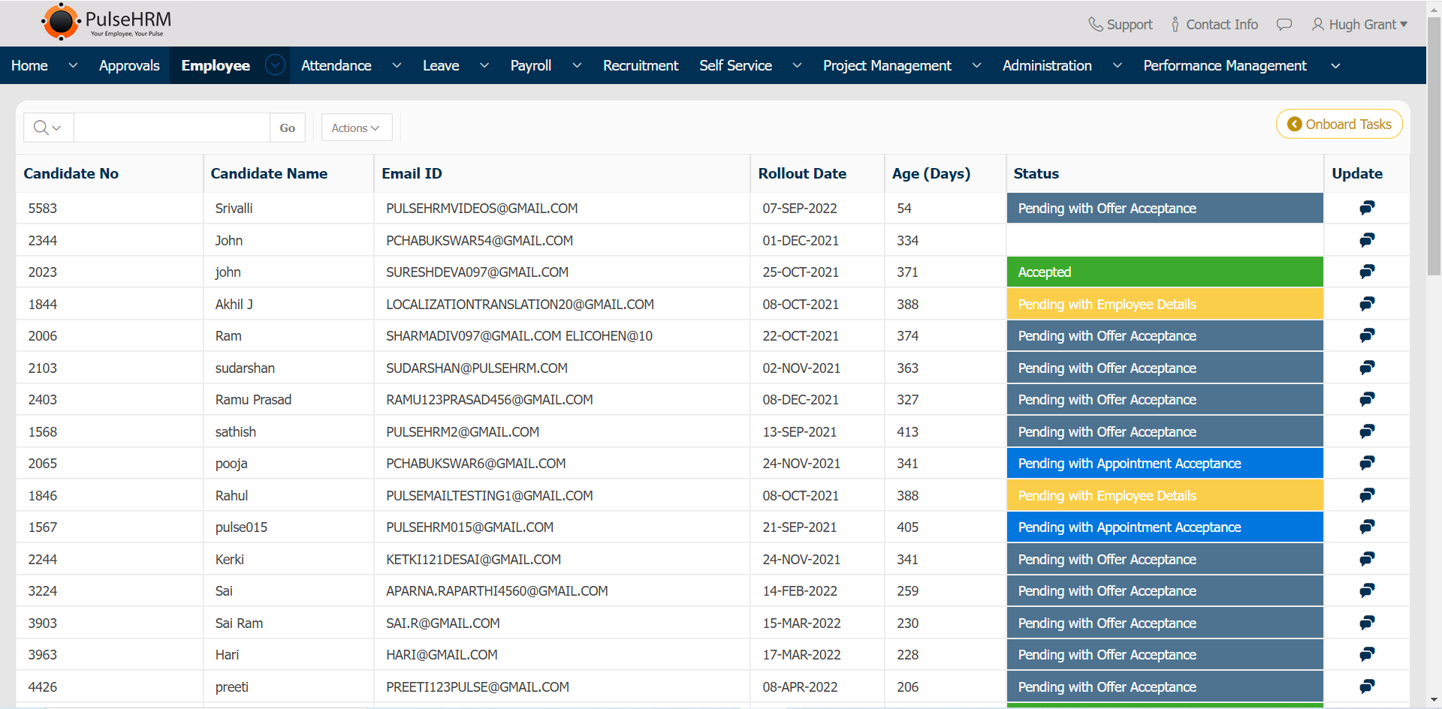The image size is (1442, 709).
Task: Click the update icon for candidate preeti
Action: tap(1367, 686)
